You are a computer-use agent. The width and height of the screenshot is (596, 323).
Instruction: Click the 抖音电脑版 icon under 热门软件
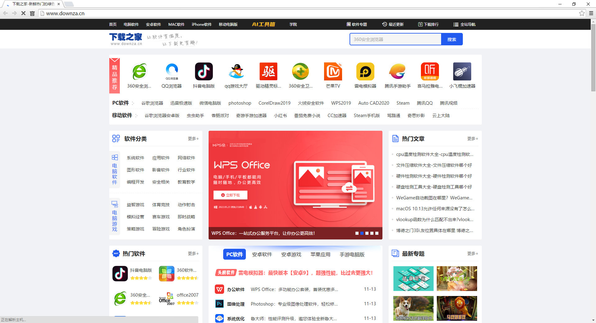coord(120,274)
